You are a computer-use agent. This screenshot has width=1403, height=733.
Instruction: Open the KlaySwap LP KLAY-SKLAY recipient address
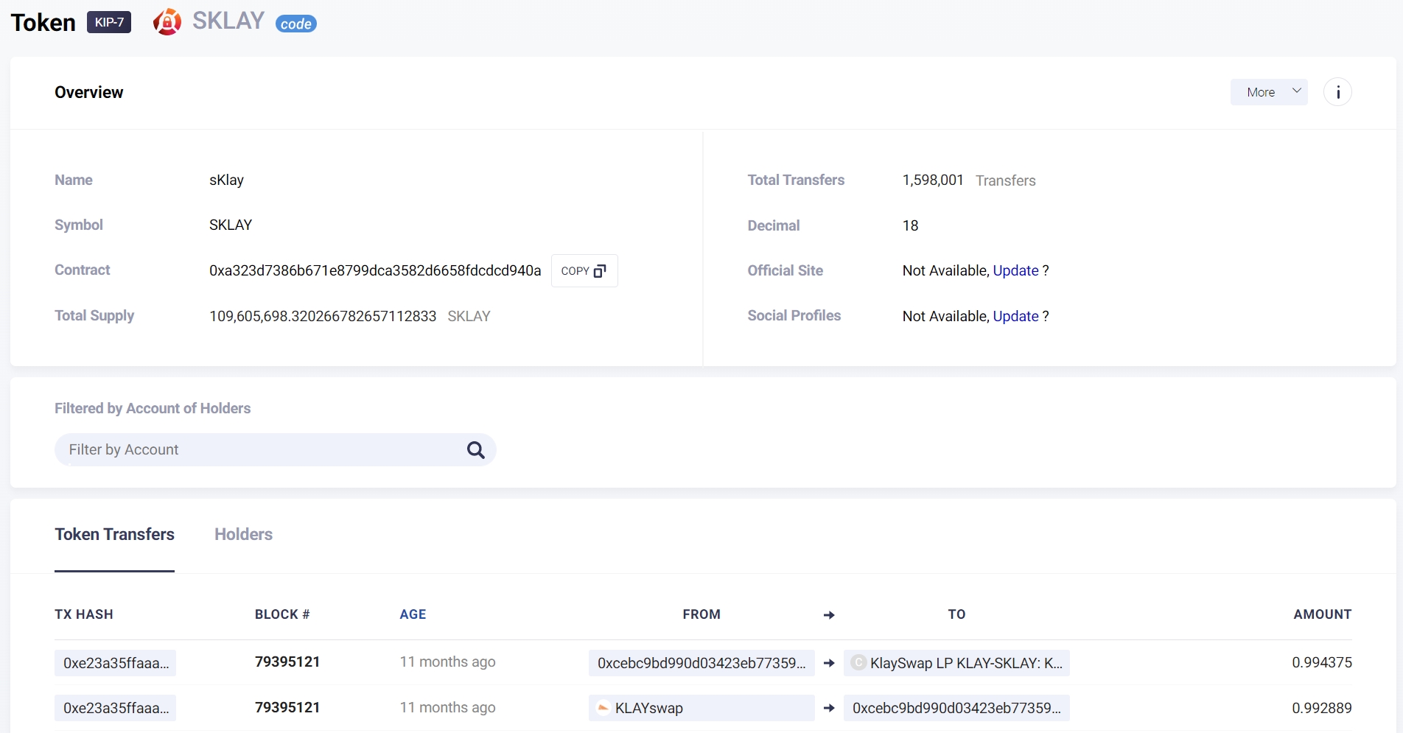(965, 663)
